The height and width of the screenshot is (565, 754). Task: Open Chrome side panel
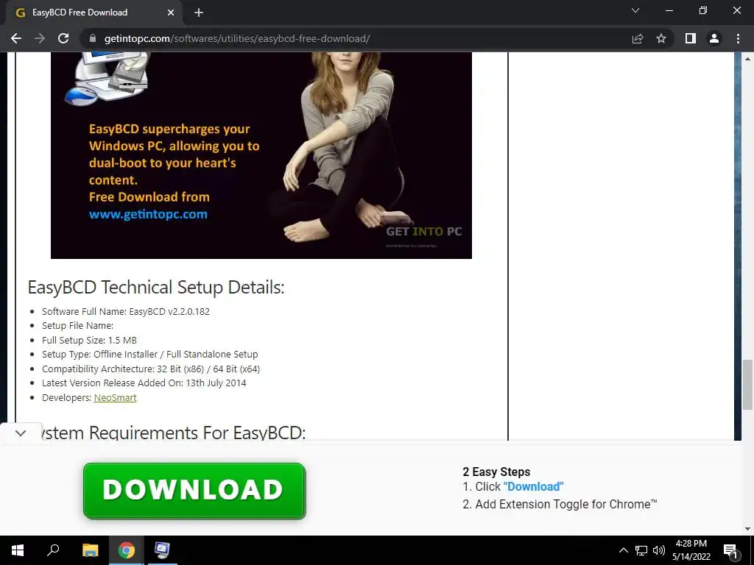(x=691, y=38)
